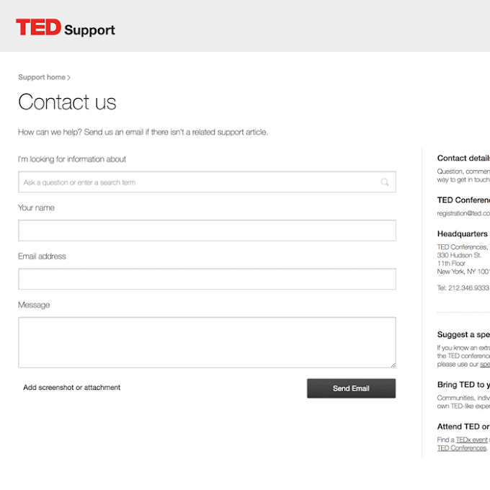This screenshot has height=490, width=490.
Task: Click the speaker suggestion link
Action: coord(485,365)
